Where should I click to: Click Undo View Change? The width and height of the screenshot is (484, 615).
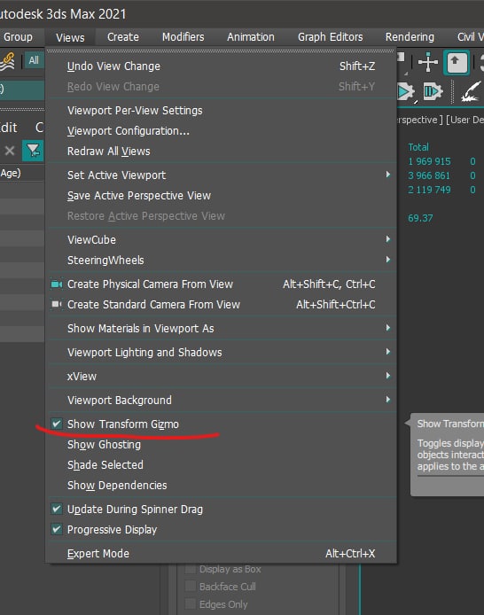coord(221,66)
